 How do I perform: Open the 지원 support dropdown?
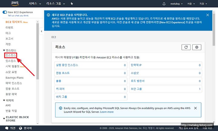click(x=203, y=4)
